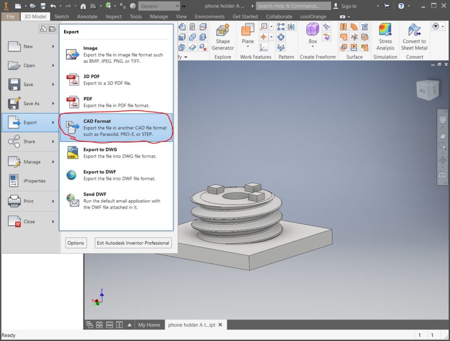Switch to Environments ribbon tab

pyautogui.click(x=210, y=17)
